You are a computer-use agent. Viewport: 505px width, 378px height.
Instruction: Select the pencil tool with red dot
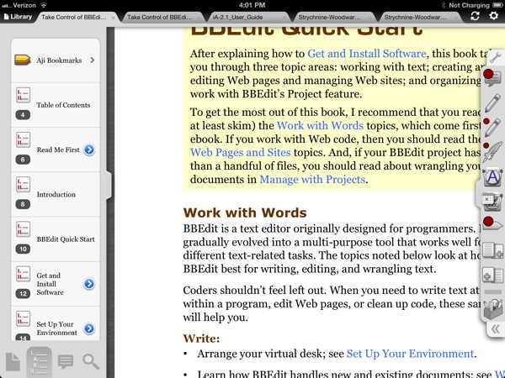[492, 128]
